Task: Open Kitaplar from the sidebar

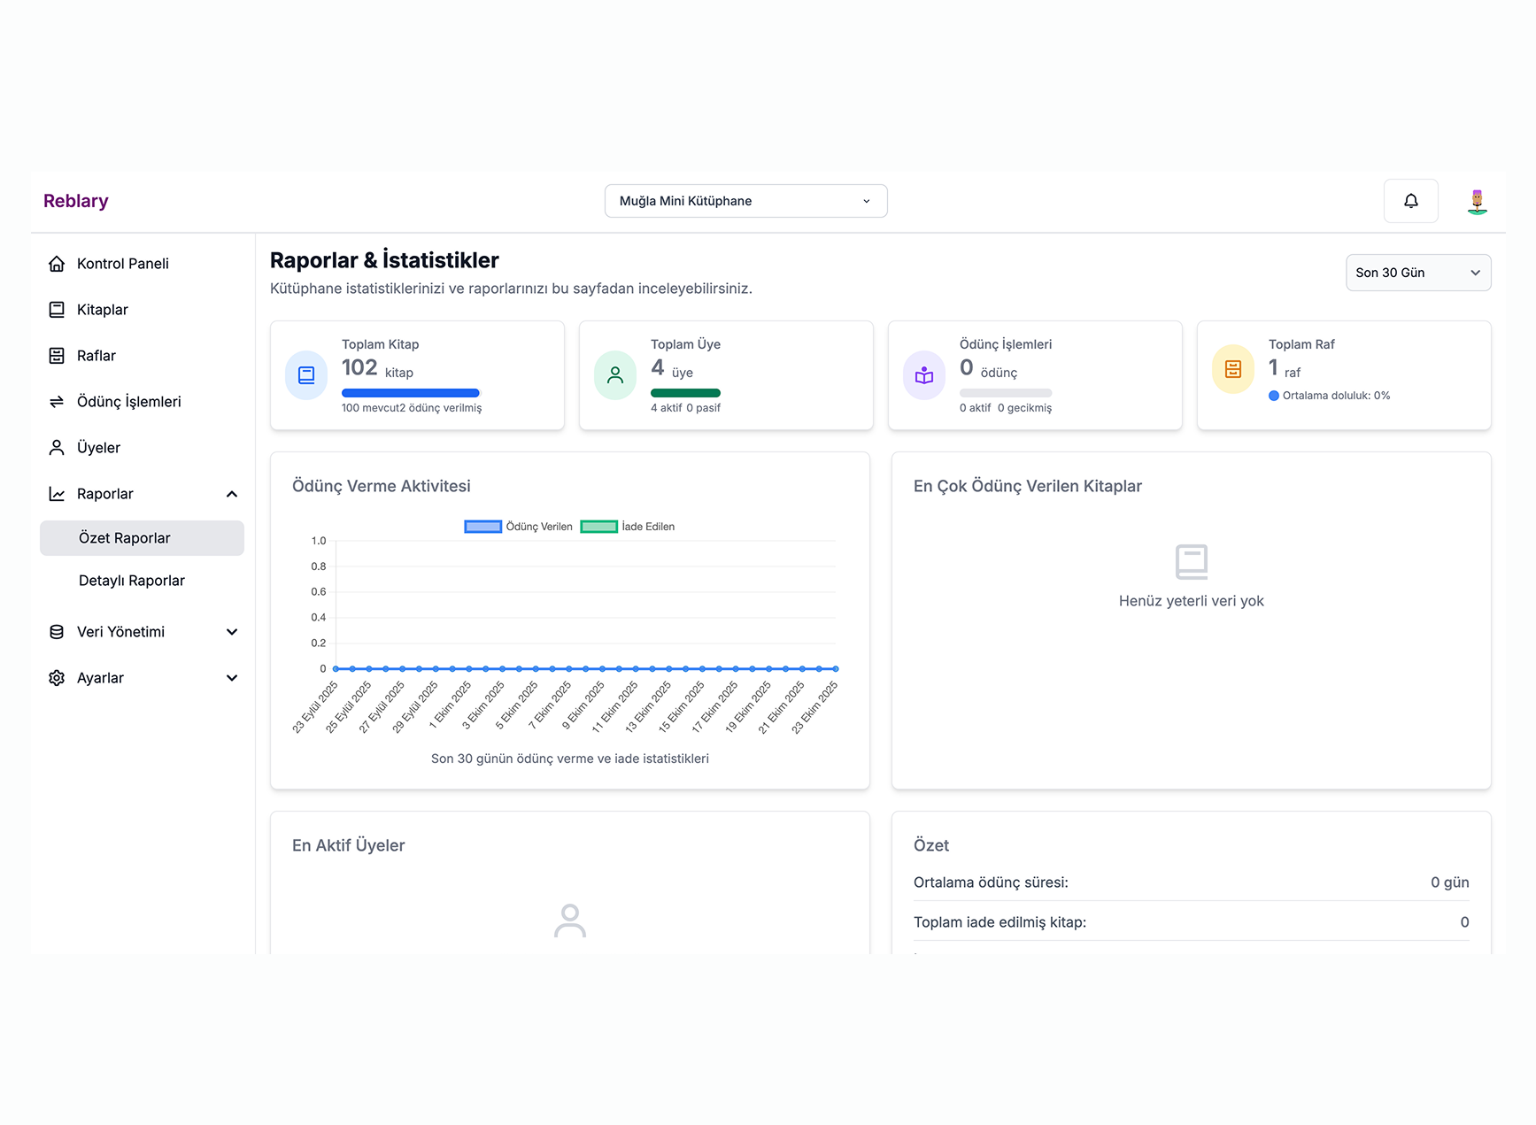Action: 103,310
